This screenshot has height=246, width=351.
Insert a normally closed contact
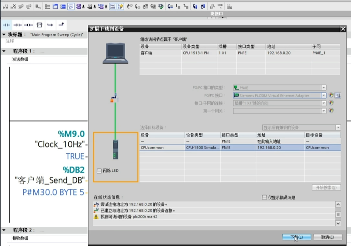[17, 25]
